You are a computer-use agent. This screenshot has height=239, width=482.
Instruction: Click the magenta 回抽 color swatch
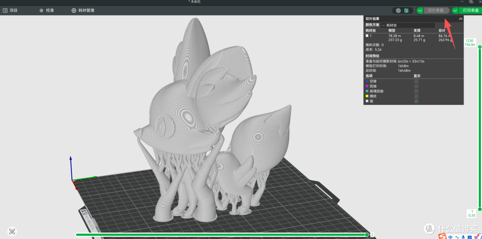pos(367,86)
